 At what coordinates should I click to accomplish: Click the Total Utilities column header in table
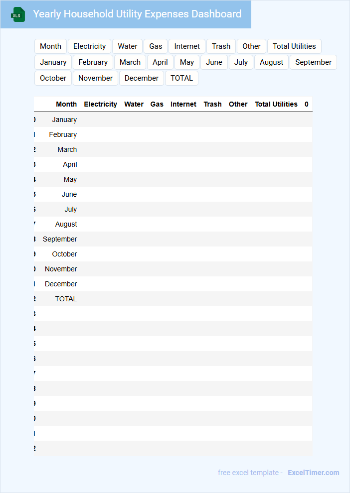pyautogui.click(x=276, y=104)
